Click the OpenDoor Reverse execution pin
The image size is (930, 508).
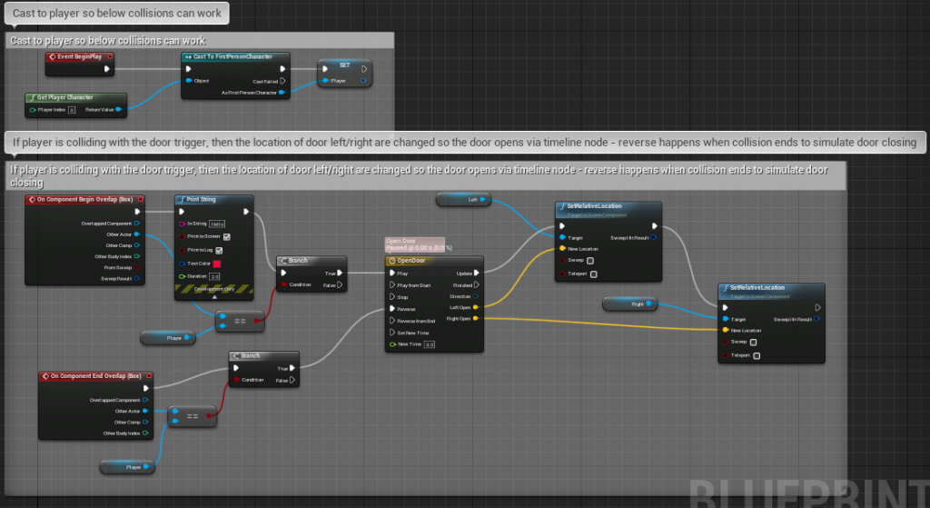(391, 308)
